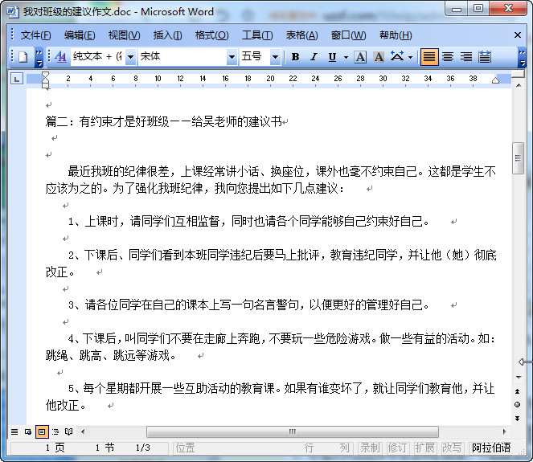Switch to Web Layout view icon

coord(28,431)
